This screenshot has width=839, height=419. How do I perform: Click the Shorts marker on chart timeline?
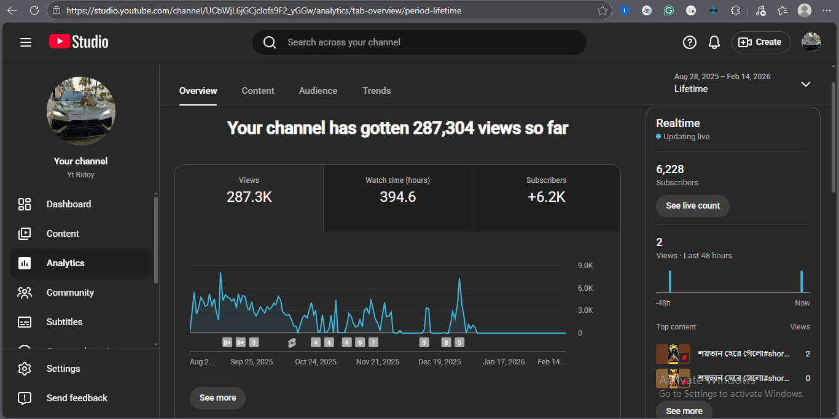(x=292, y=342)
